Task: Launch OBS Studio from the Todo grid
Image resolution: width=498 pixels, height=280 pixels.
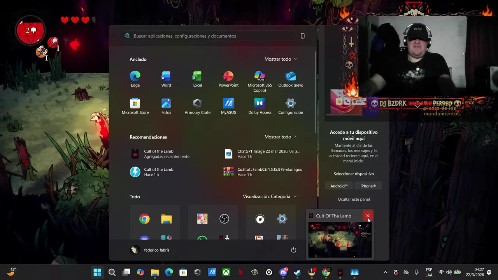Action: click(x=224, y=219)
